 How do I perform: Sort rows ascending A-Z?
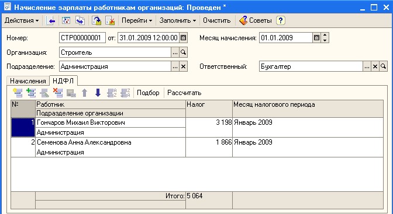112,93
